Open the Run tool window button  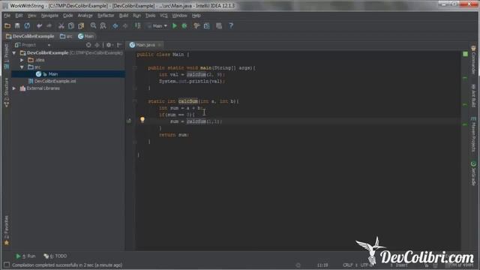[25, 256]
